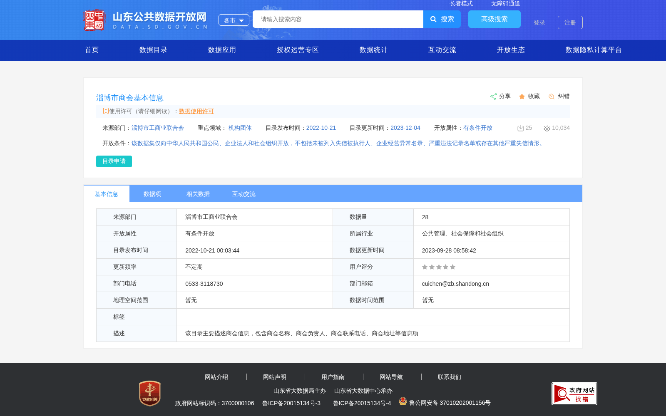666x416 pixels.
Task: Open 授权运营专区 menu item
Action: click(x=298, y=50)
